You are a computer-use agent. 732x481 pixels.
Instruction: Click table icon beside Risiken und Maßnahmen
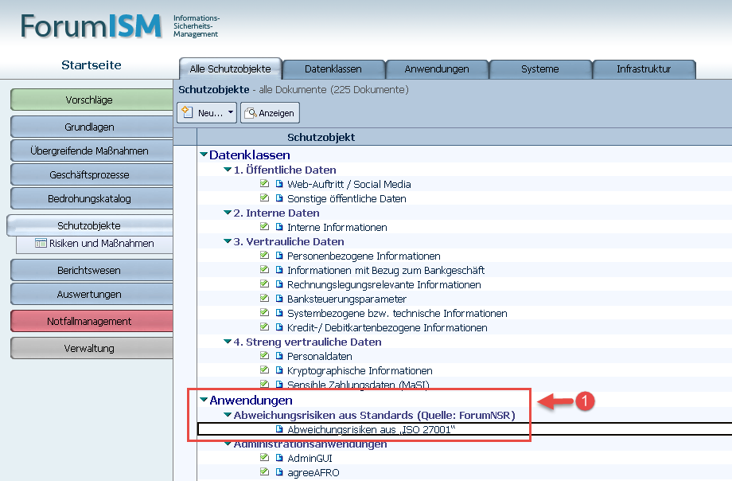click(x=41, y=244)
